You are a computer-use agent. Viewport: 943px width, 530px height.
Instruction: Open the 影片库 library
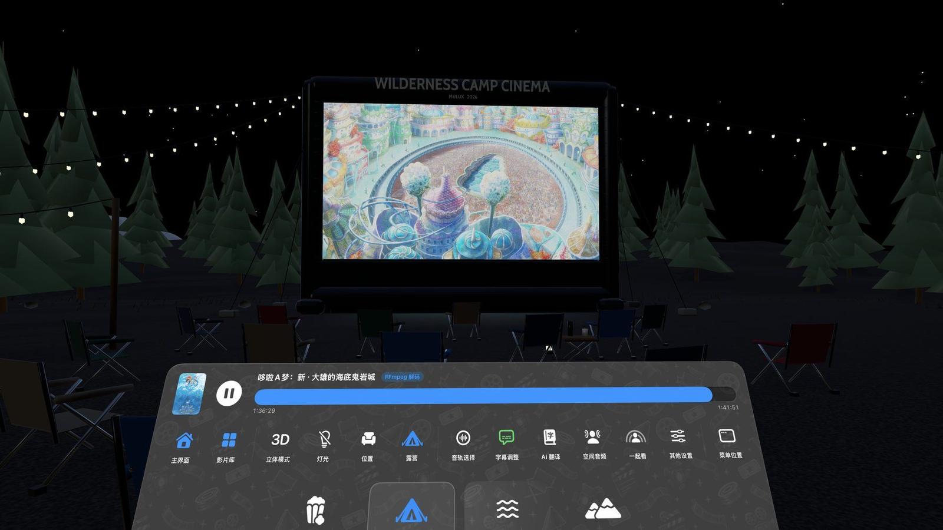click(227, 447)
